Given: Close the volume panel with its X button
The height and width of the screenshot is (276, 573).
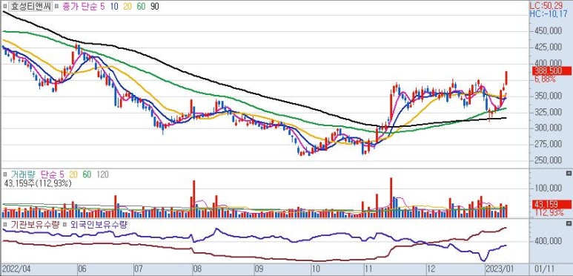Looking at the screenshot, I should [569, 173].
